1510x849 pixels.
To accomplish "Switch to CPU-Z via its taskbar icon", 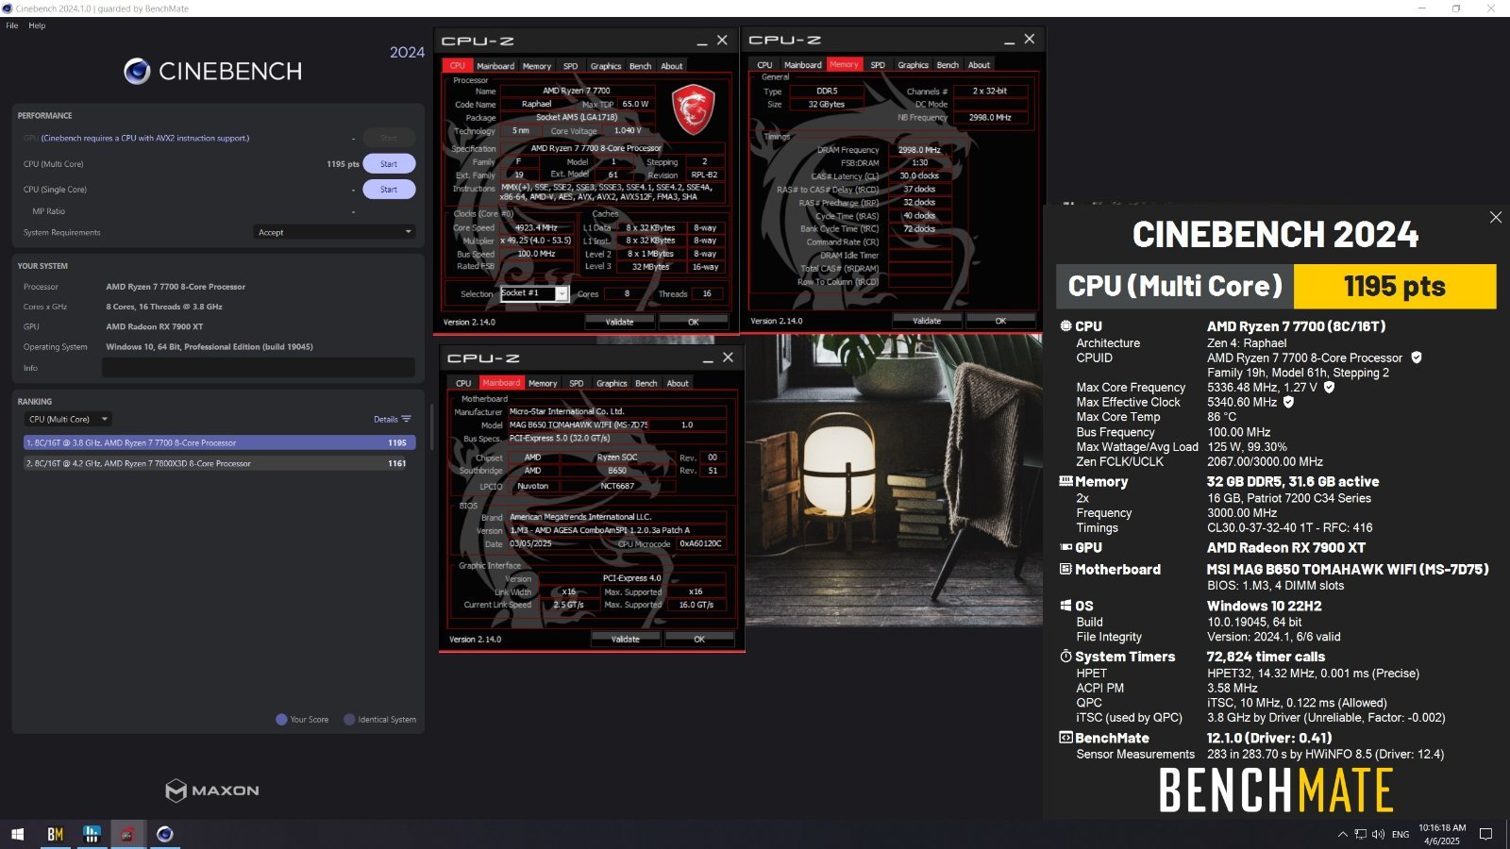I will tap(127, 834).
